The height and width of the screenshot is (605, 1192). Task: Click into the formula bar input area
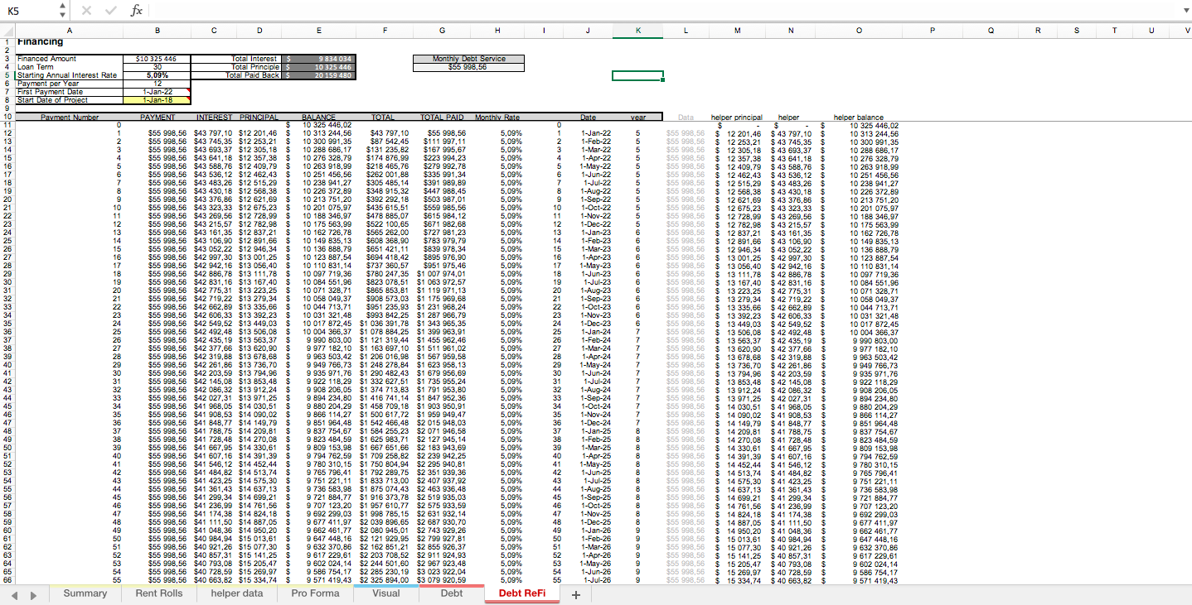point(663,10)
